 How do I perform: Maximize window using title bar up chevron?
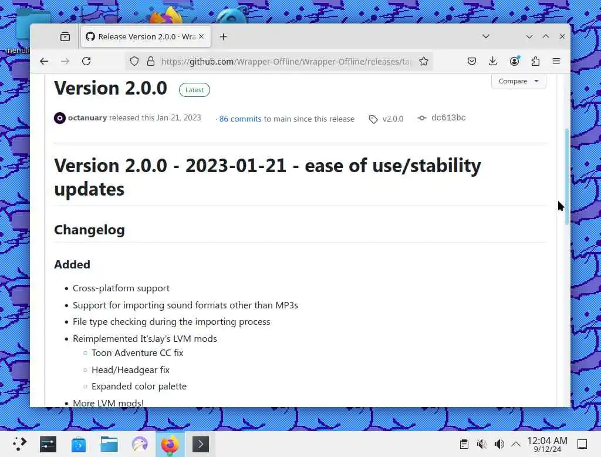tap(546, 36)
